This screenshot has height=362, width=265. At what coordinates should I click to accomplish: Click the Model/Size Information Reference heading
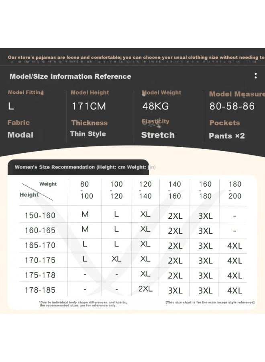tap(70, 76)
